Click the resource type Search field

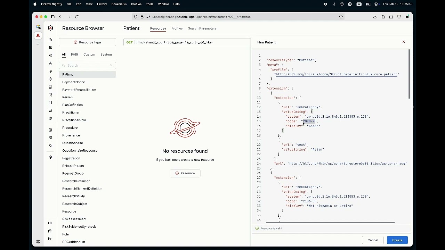[87, 65]
